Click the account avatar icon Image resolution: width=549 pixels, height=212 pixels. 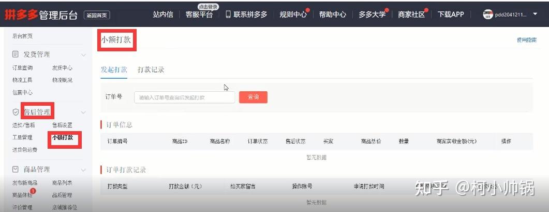488,15
